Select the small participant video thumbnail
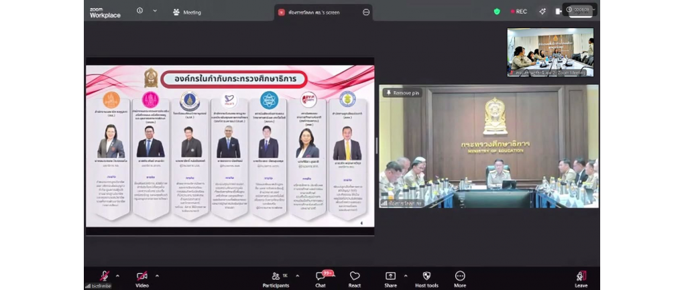Viewport: 684px width, 290px height. coord(550,52)
